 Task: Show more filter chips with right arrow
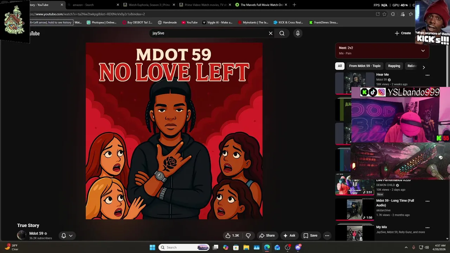click(x=424, y=67)
